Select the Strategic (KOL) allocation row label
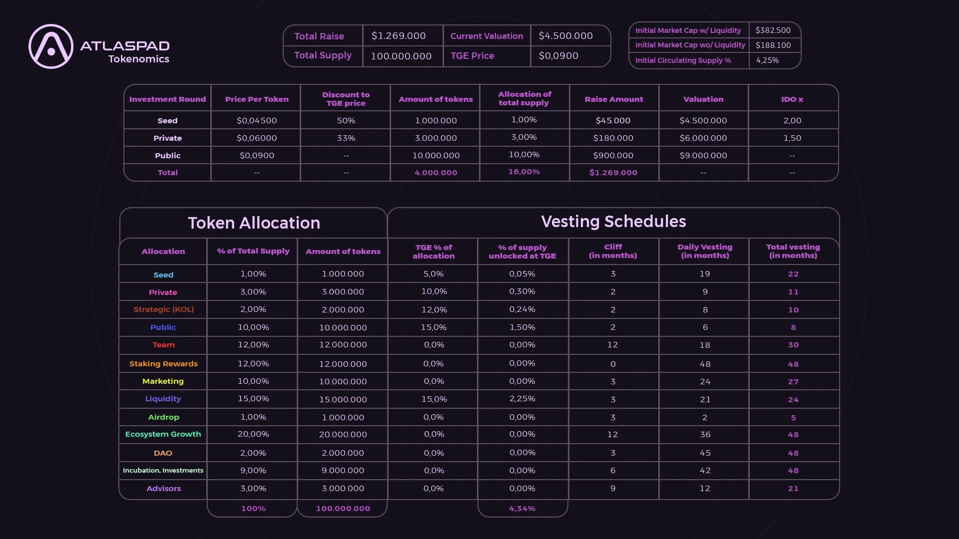 pos(163,309)
